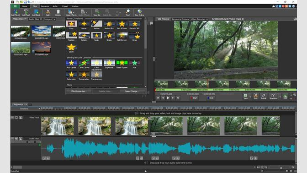The image size is (307, 173).
Task: Select the Position effect
Action: point(71,37)
